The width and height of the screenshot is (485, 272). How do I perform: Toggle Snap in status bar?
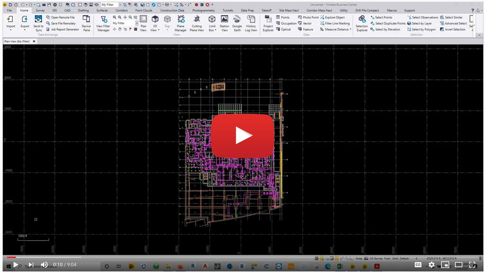pos(359,259)
